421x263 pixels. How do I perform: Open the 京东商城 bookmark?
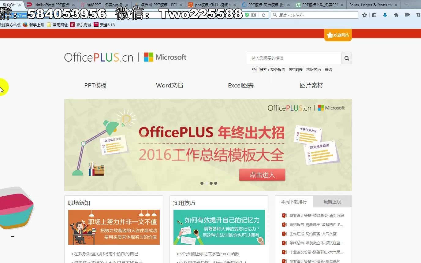click(81, 25)
